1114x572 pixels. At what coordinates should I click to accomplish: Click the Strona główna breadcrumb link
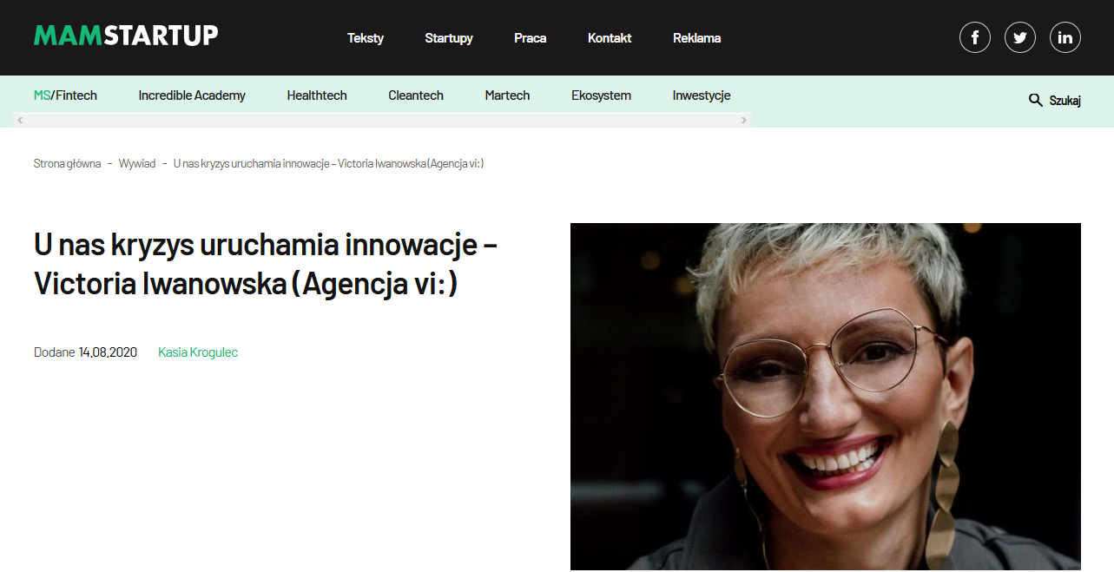(67, 163)
